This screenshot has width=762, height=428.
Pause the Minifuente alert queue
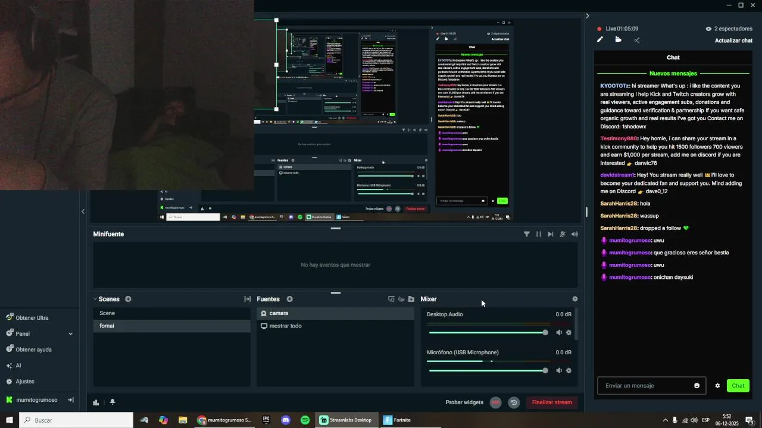pos(539,234)
